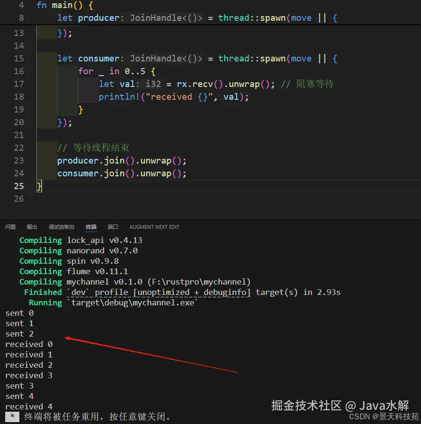Open the AUGMENT NEXT EDIT tab
The image size is (421, 424).
click(x=155, y=227)
